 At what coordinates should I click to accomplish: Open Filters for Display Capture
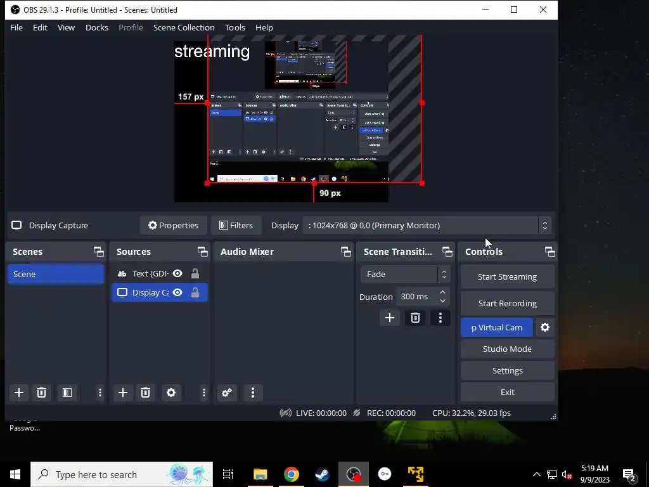(x=236, y=225)
